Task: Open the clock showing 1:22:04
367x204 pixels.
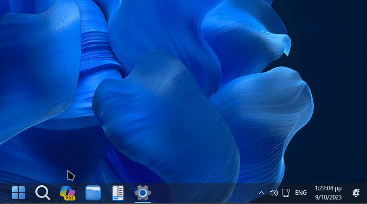Action: click(x=328, y=188)
